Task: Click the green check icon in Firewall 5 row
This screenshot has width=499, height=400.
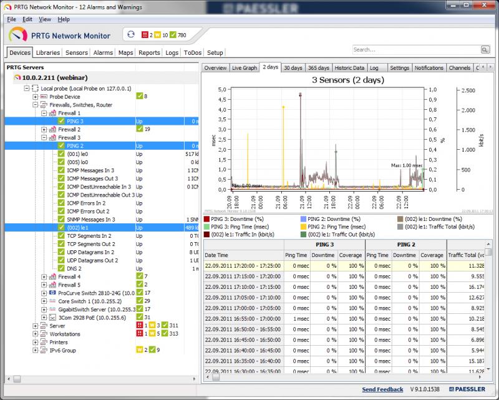Action: [139, 284]
